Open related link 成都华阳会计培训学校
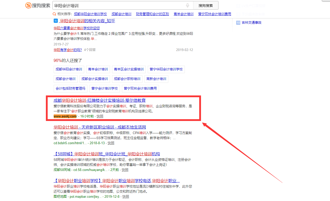Viewport: 330px width, 201px height. 90,14
